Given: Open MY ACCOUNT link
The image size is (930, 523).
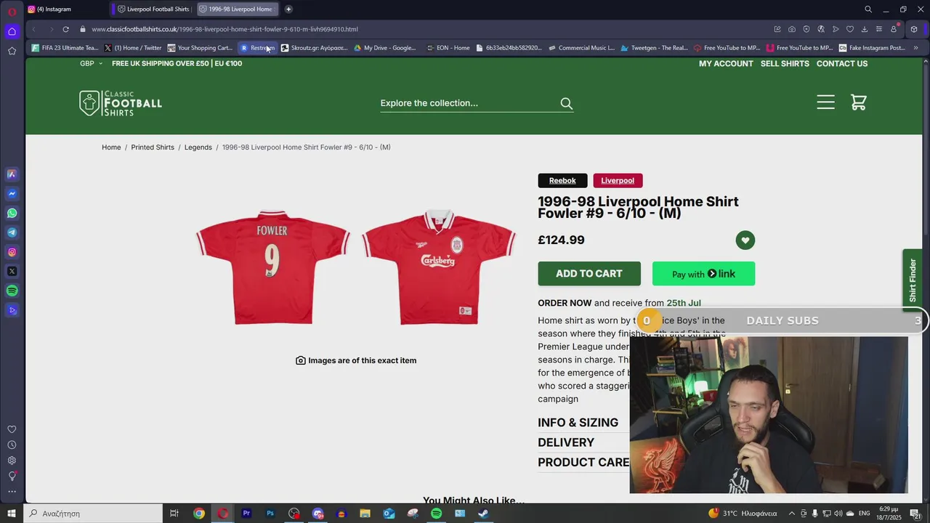Looking at the screenshot, I should [726, 63].
